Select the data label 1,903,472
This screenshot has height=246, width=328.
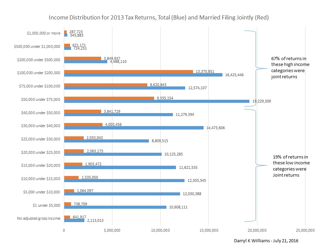point(93,164)
